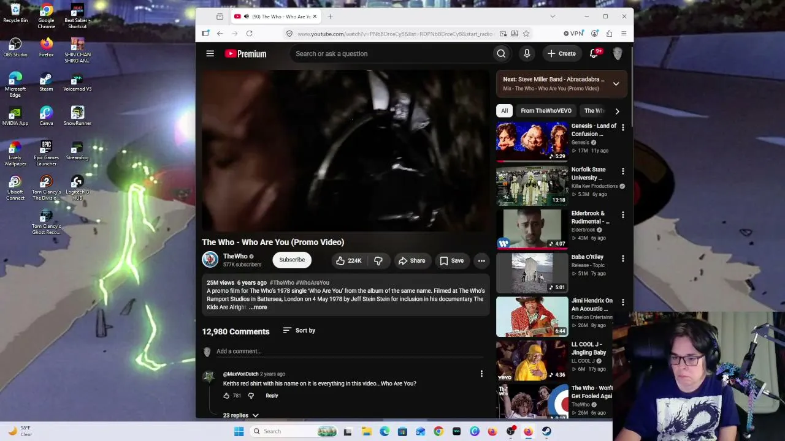Play Baba O'Riley video thumbnail
785x441 pixels.
(532, 273)
